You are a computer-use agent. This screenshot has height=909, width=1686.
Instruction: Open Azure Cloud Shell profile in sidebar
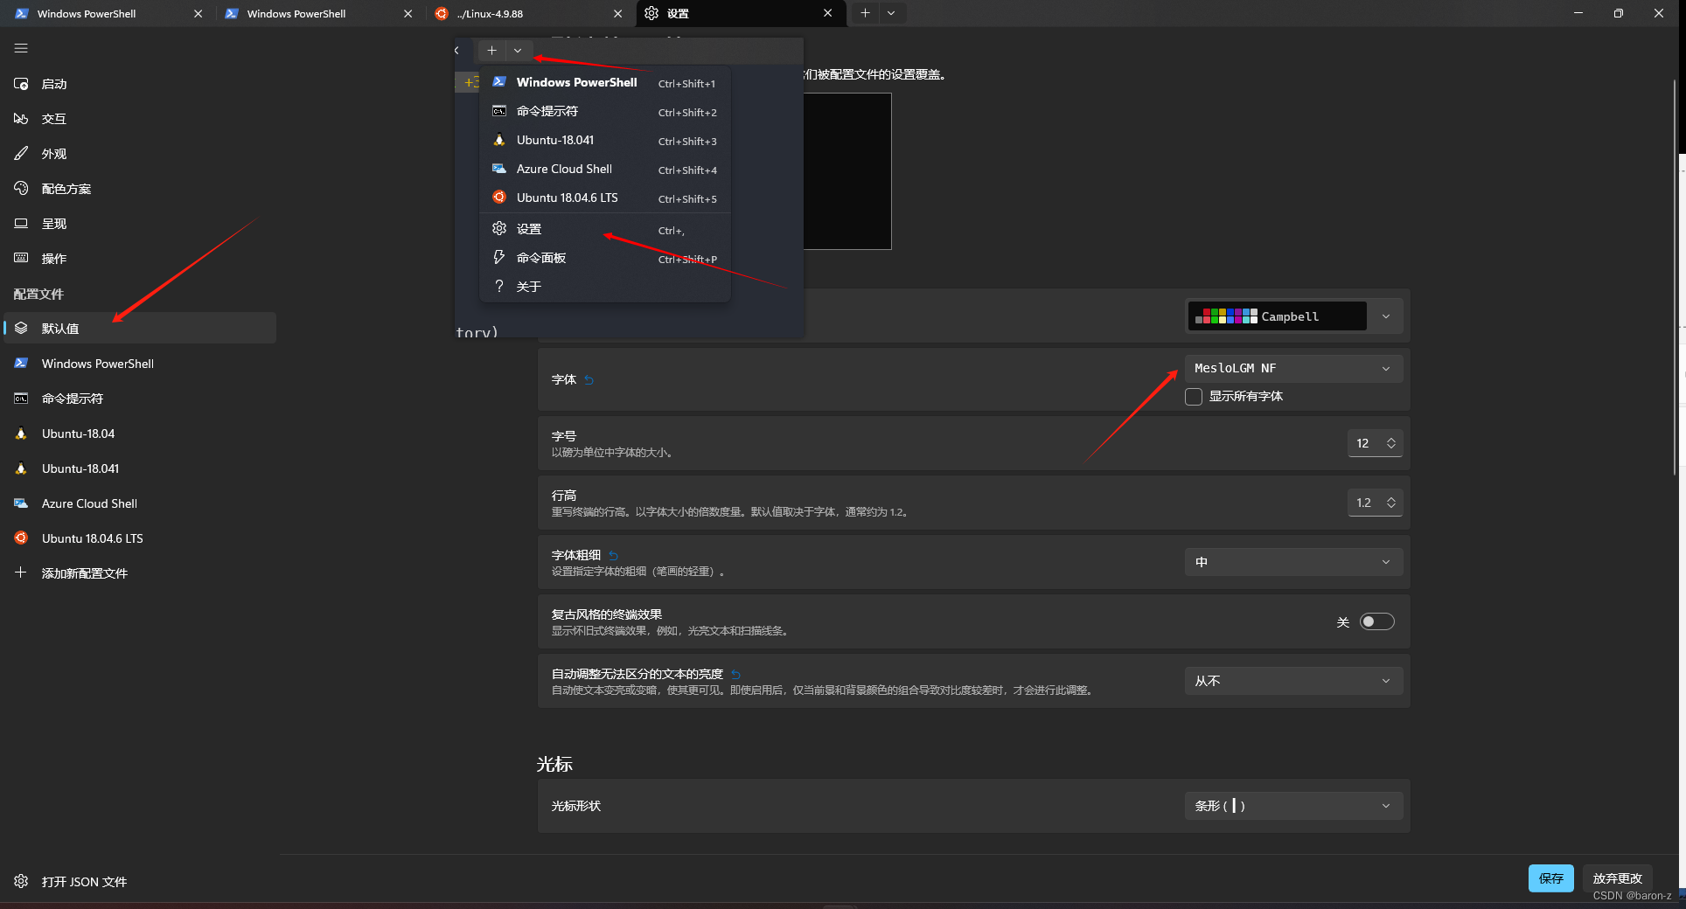[x=140, y=503]
